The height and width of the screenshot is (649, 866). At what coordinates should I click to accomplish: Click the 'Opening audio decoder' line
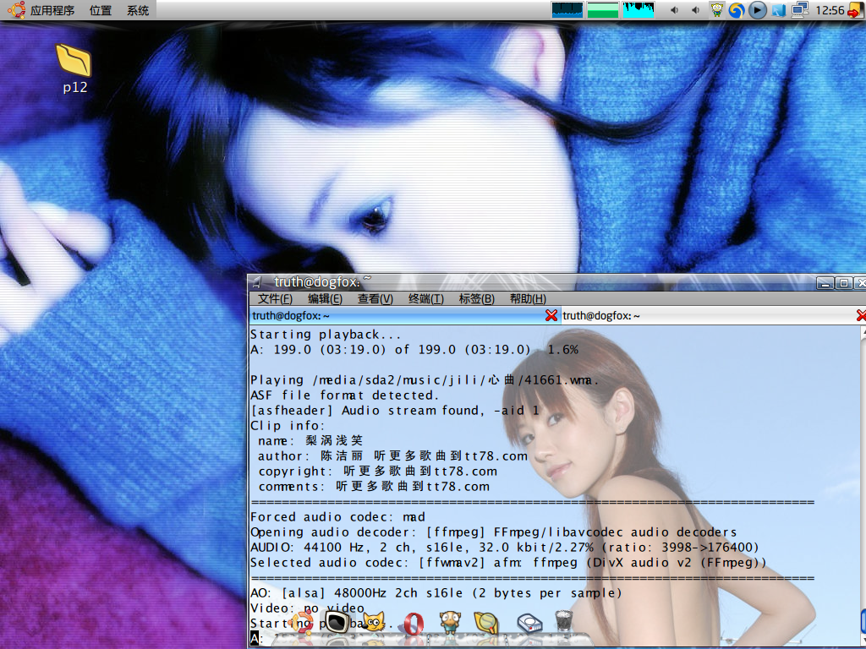[x=493, y=532]
